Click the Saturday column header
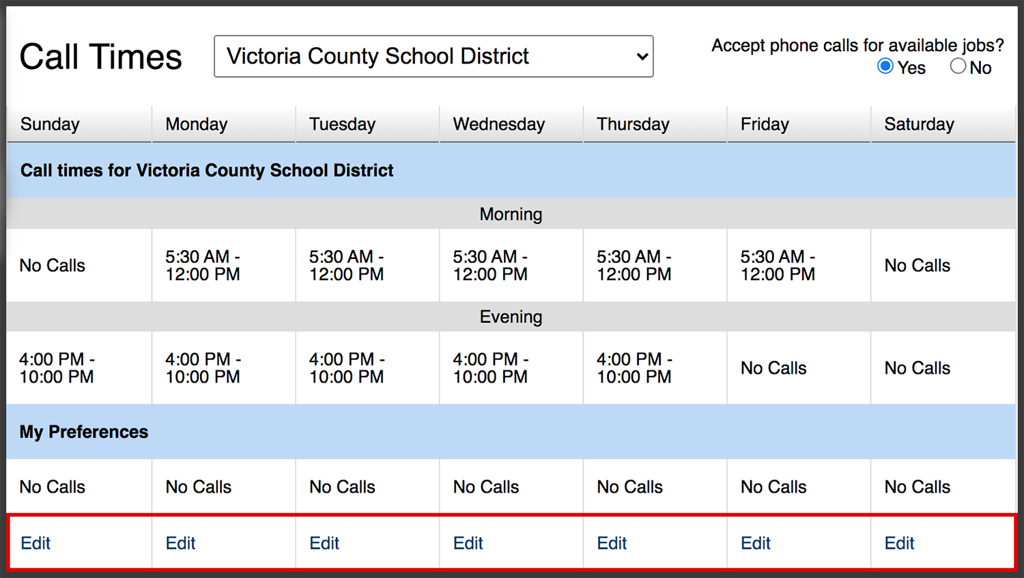 point(943,124)
